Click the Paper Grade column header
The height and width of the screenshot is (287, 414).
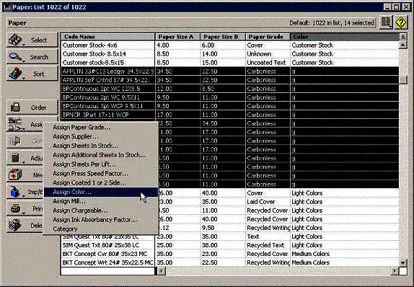pos(268,37)
